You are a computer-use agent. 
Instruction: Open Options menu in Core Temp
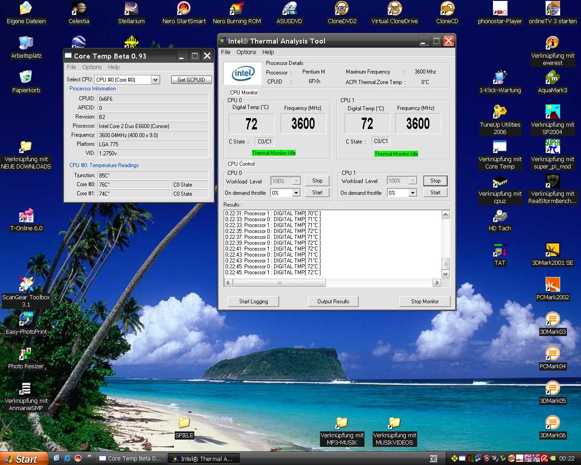pyautogui.click(x=92, y=67)
